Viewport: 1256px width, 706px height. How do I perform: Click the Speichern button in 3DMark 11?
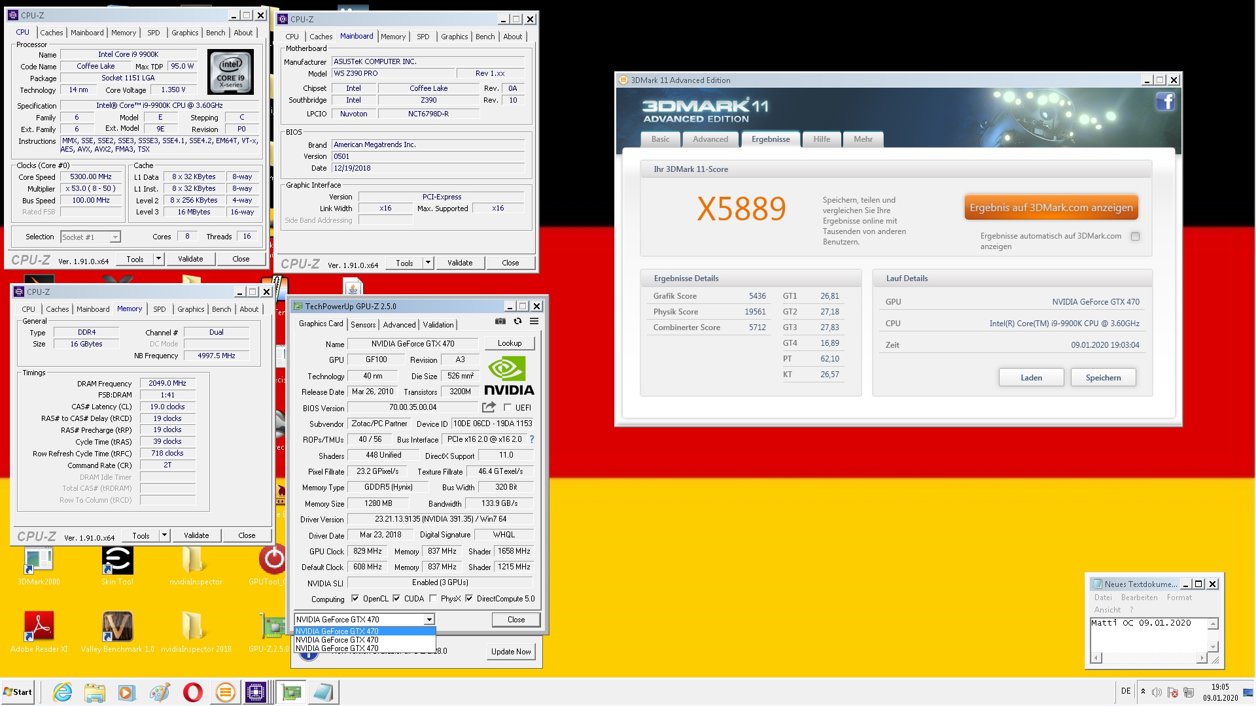[1103, 377]
